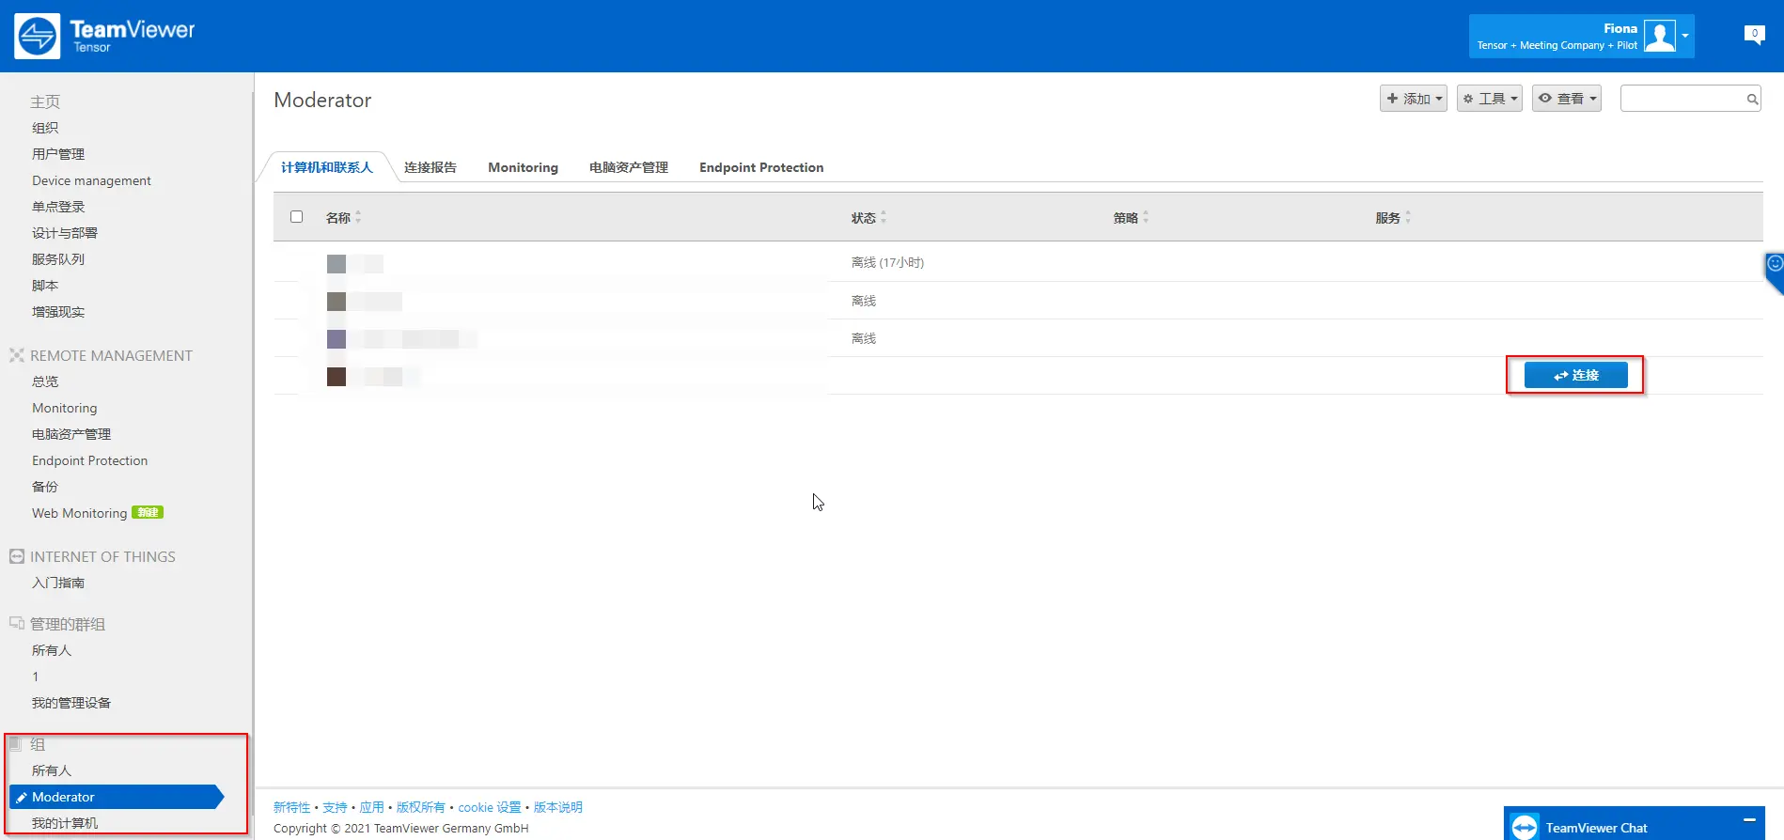
Task: Open 单点登录 in sidebar
Action: [x=58, y=207]
